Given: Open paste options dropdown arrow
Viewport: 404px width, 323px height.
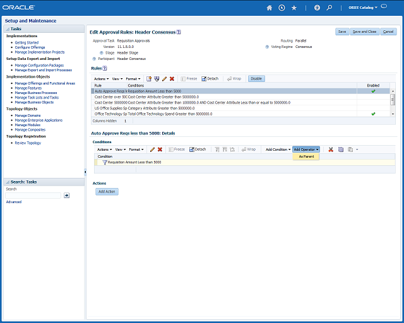Looking at the screenshot, I should (x=357, y=150).
